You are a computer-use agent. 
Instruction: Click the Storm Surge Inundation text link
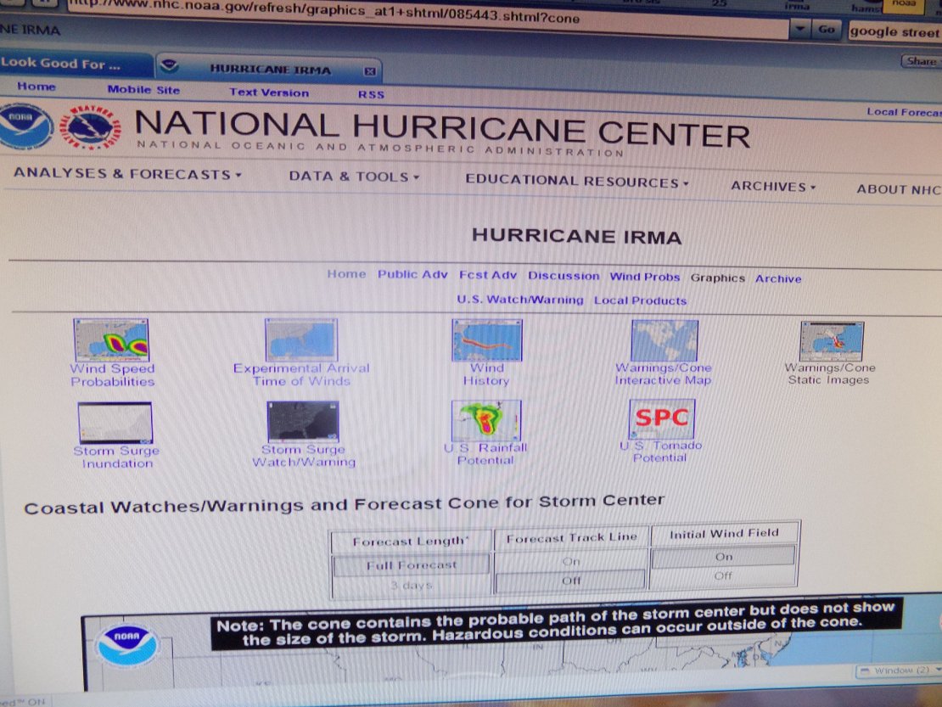click(x=116, y=457)
